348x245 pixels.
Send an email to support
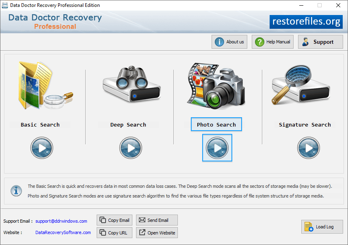157,220
